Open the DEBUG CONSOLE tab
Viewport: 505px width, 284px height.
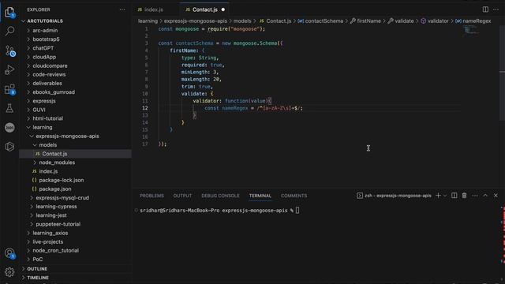[220, 196]
